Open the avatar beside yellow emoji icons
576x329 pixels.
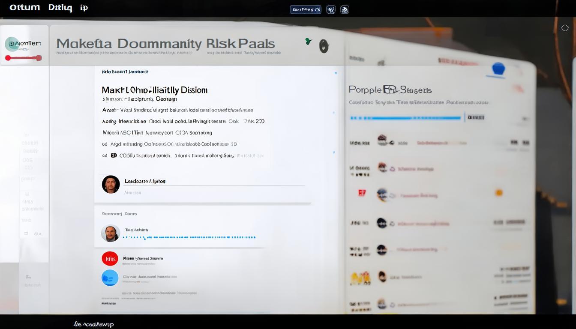pos(381,276)
